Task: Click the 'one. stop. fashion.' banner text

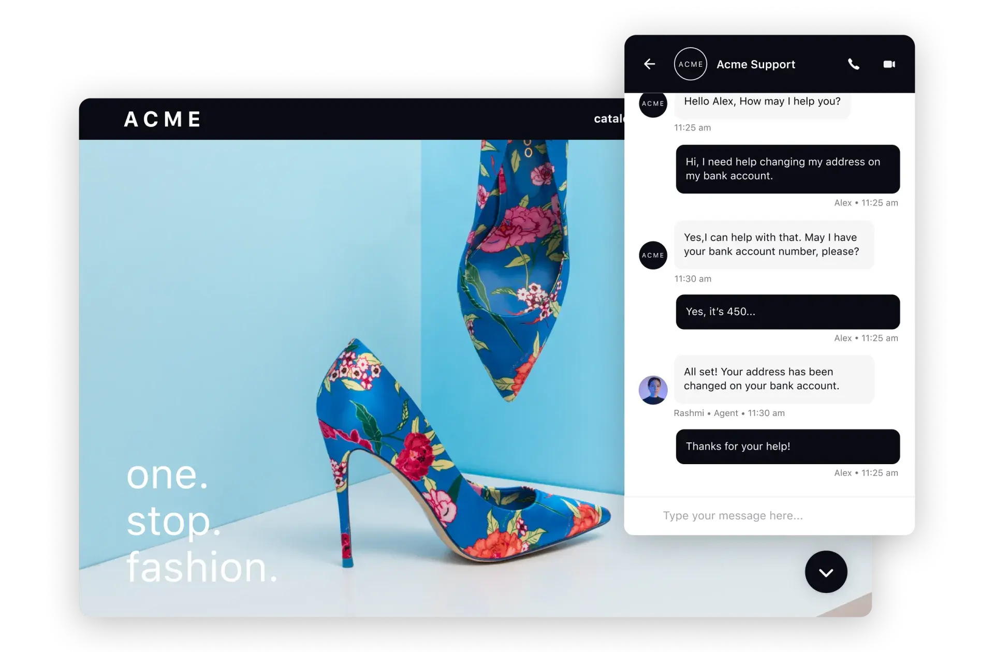Action: [x=202, y=522]
